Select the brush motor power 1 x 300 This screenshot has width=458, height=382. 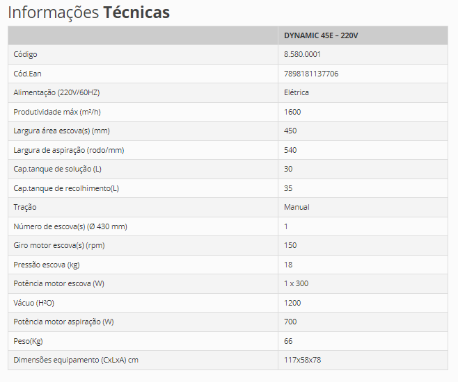point(296,283)
